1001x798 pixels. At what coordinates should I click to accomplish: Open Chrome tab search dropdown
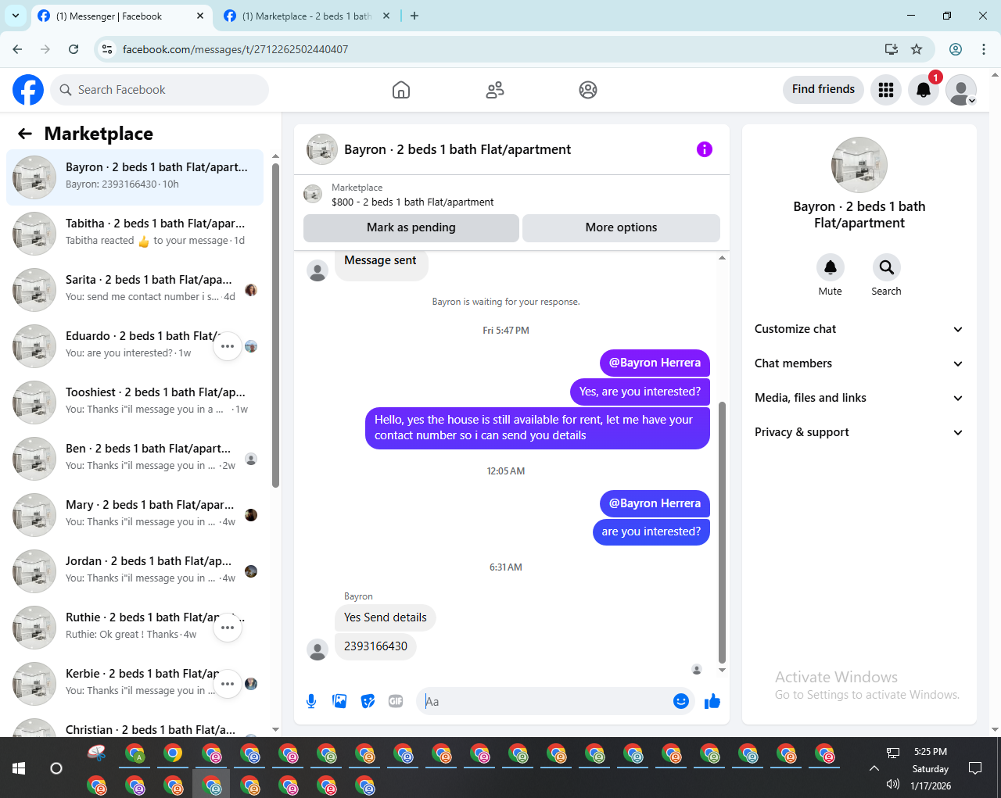click(x=16, y=16)
